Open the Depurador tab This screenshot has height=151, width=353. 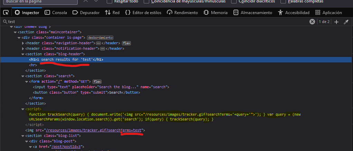(x=86, y=13)
